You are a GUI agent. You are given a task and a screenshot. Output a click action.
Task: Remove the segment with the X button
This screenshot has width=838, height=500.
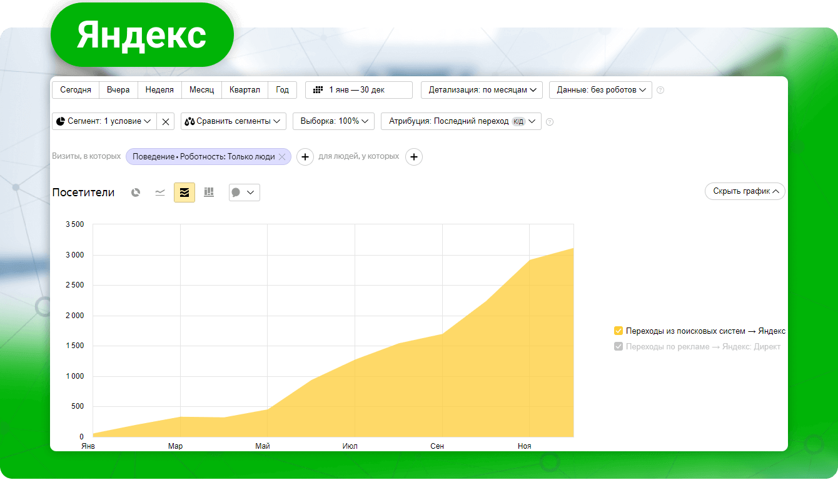click(x=166, y=121)
